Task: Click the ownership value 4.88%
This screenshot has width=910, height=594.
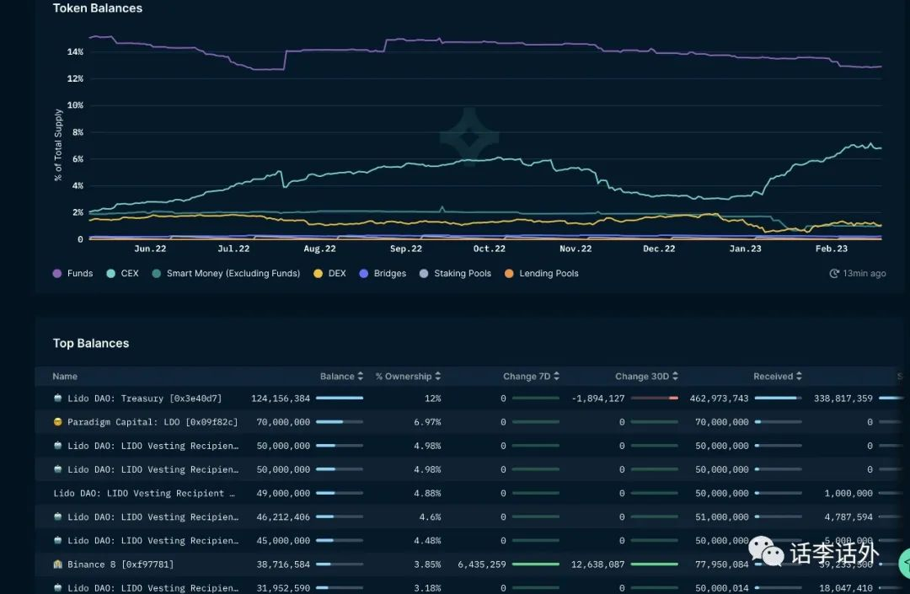Action: [428, 493]
